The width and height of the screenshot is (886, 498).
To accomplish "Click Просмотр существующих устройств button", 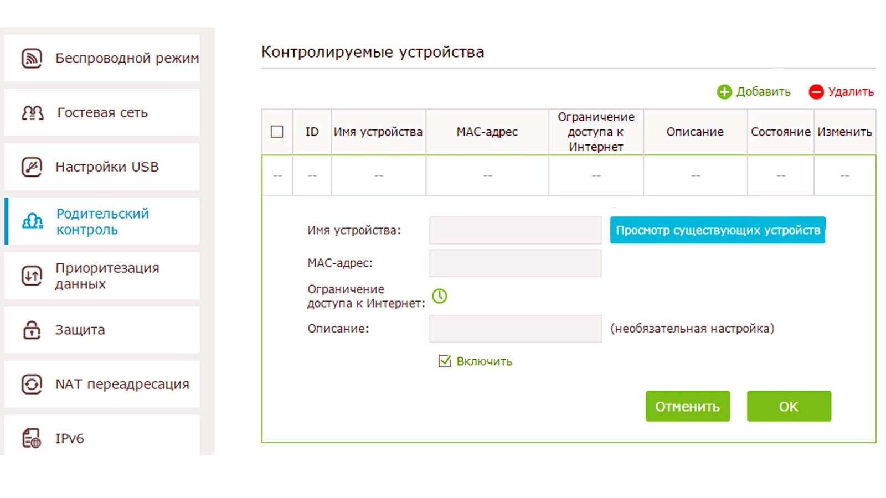I will [x=718, y=230].
